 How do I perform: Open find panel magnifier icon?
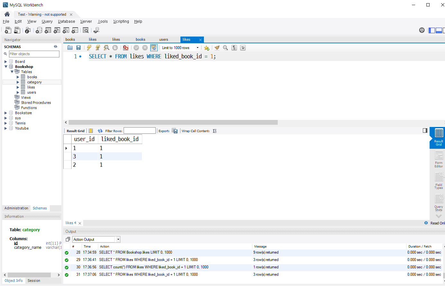point(225,48)
